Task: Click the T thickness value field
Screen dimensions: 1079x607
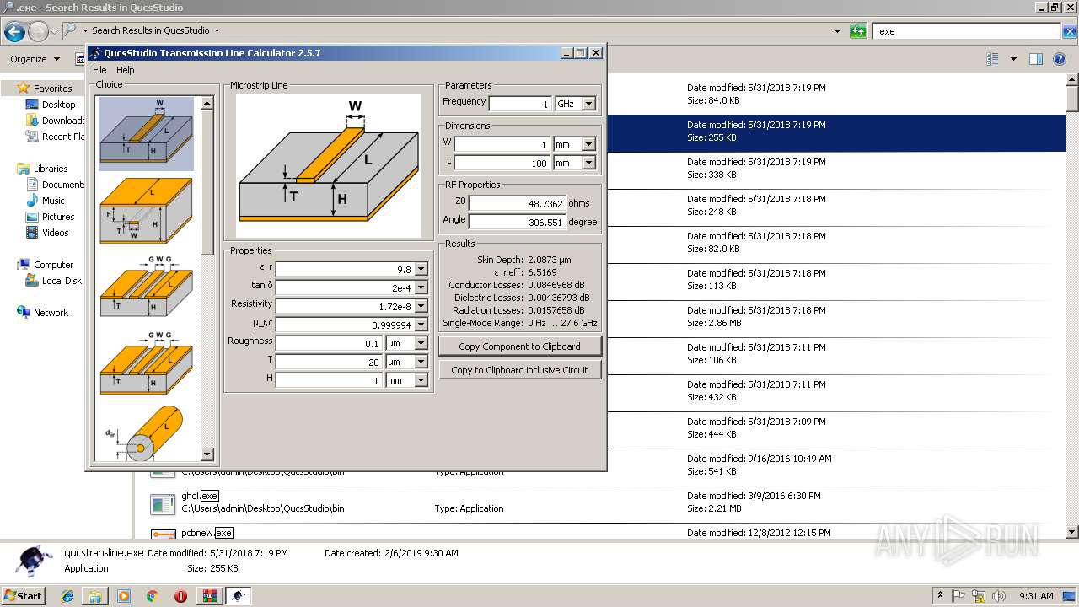Action: (330, 362)
